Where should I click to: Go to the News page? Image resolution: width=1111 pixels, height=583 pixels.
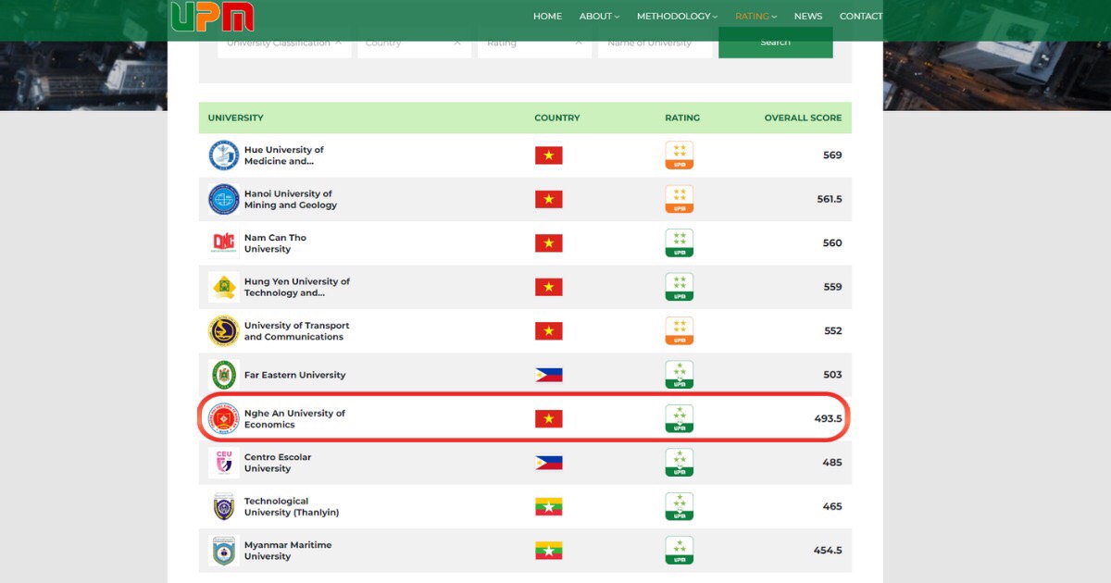pos(807,16)
